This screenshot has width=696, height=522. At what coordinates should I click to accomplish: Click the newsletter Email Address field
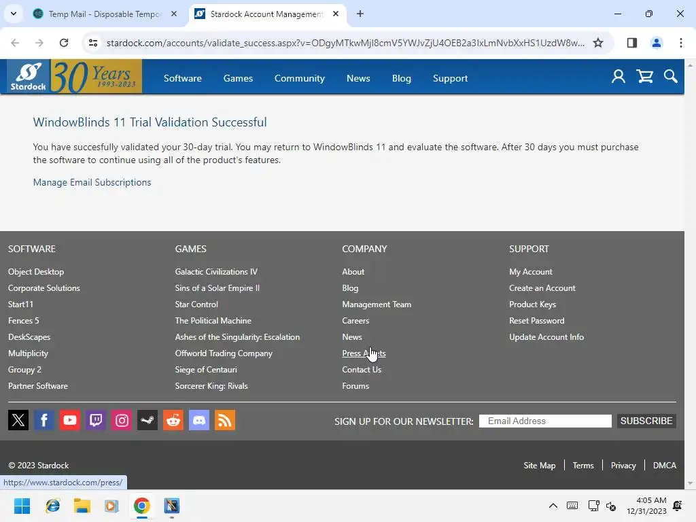(545, 421)
